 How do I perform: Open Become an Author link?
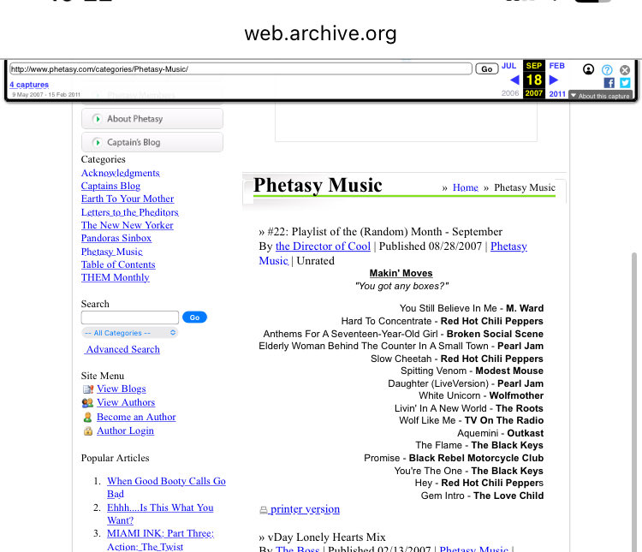[x=136, y=418]
